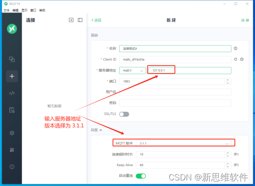Image resolution: width=255 pixels, height=186 pixels.
Task: Click the new connection plus box icon
Action: [x=71, y=20]
